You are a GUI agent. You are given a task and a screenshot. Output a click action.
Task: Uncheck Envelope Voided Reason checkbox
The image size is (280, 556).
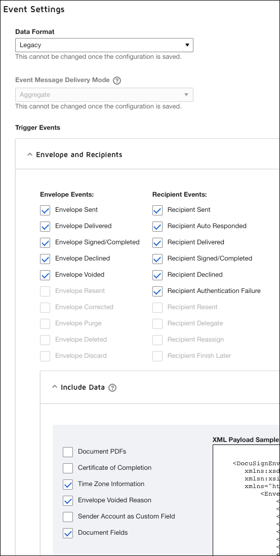pos(68,501)
